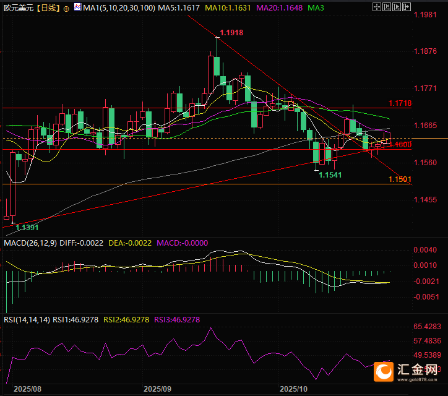Click the 1.1391 low price marker
448x396 pixels.
click(x=27, y=228)
